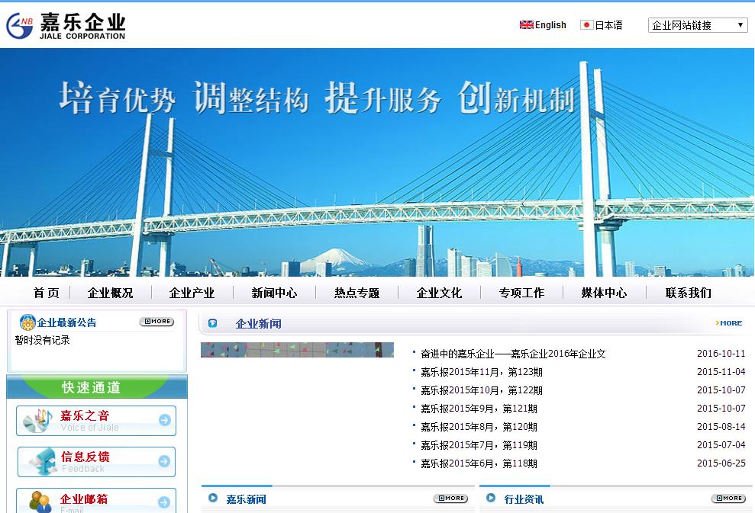755x513 pixels.
Task: Open the 企业网站链接 dropdown
Action: 697,25
